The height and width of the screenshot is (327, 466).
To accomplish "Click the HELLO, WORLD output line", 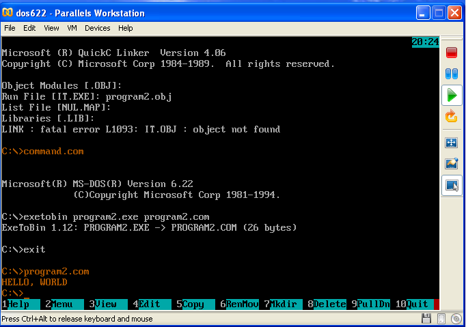I will point(34,282).
